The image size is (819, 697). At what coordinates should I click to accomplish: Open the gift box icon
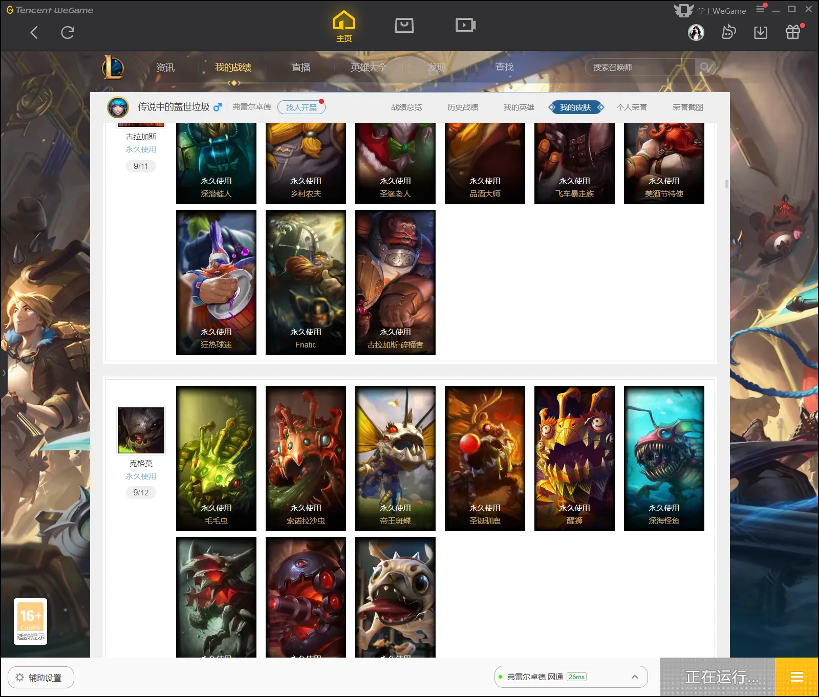click(793, 32)
